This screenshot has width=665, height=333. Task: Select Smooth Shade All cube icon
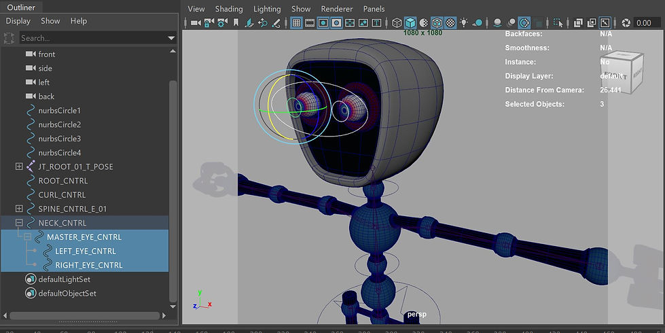tap(410, 23)
